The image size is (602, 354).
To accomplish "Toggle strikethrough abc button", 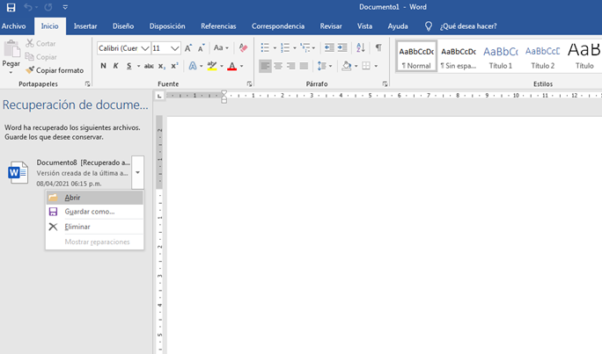I will click(x=149, y=66).
